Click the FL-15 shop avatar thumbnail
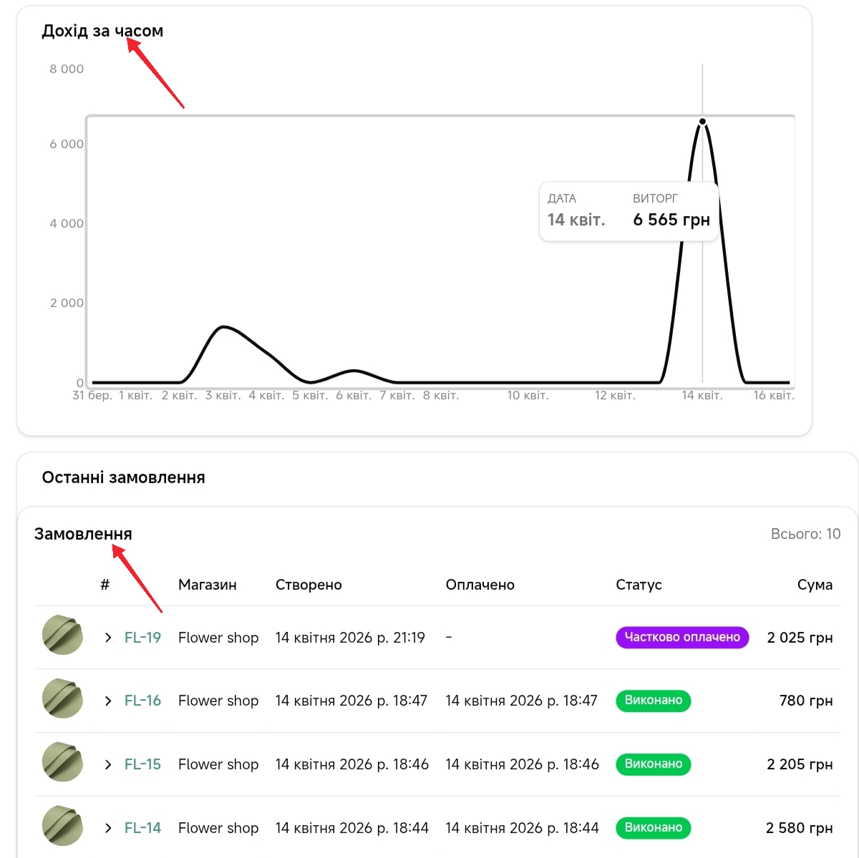Viewport: 859px width, 858px height. 63,762
